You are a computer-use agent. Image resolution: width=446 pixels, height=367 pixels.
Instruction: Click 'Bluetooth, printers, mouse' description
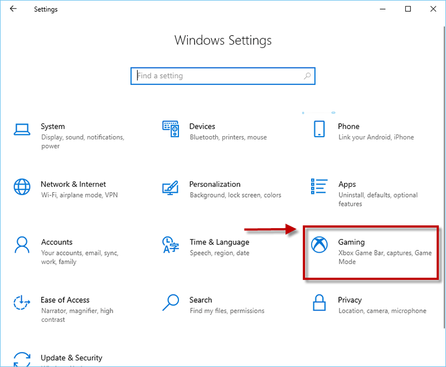click(x=228, y=137)
